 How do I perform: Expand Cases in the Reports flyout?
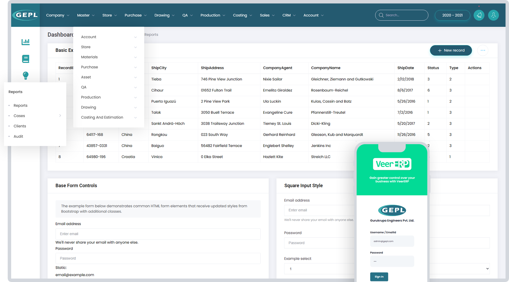pos(35,116)
